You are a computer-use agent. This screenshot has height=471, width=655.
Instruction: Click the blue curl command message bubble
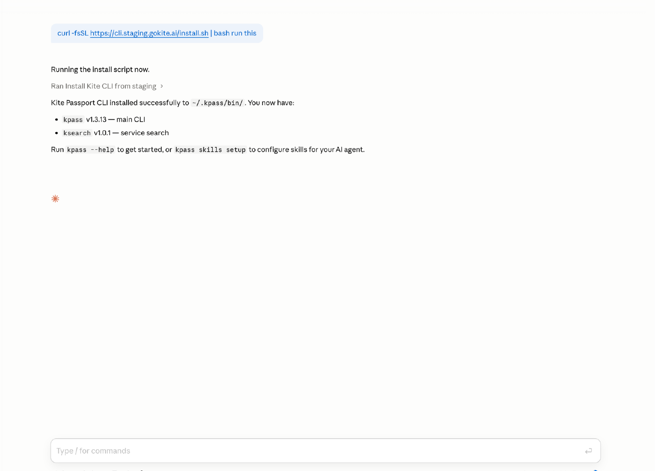157,33
